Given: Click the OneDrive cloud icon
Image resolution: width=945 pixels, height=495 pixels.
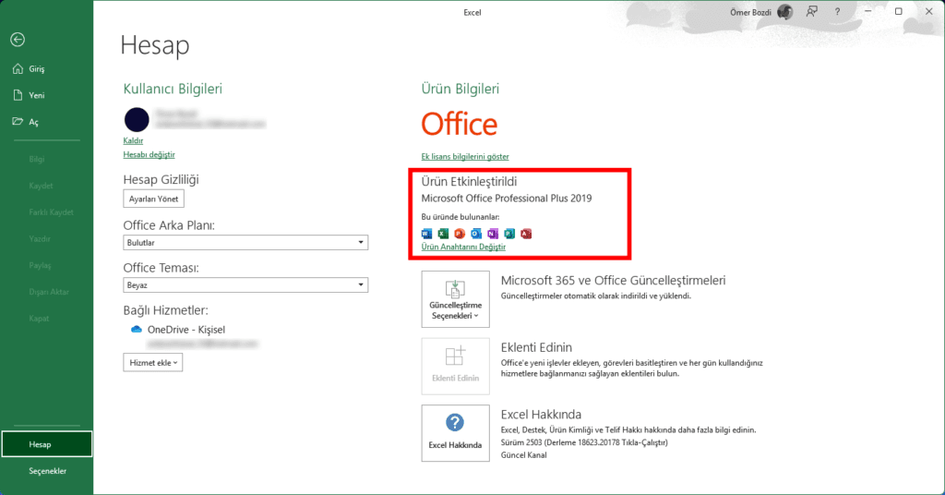Looking at the screenshot, I should click(x=137, y=329).
